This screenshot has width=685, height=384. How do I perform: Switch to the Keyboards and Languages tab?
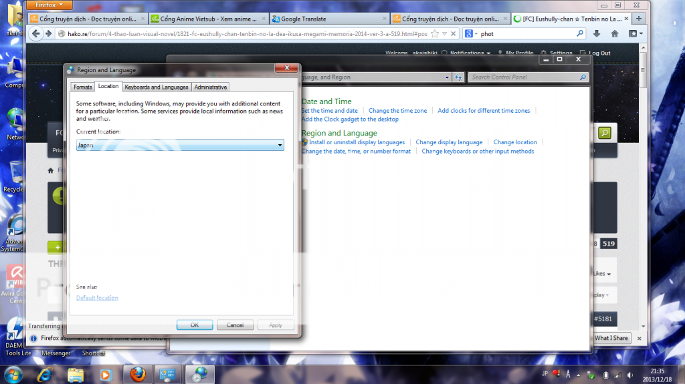157,87
